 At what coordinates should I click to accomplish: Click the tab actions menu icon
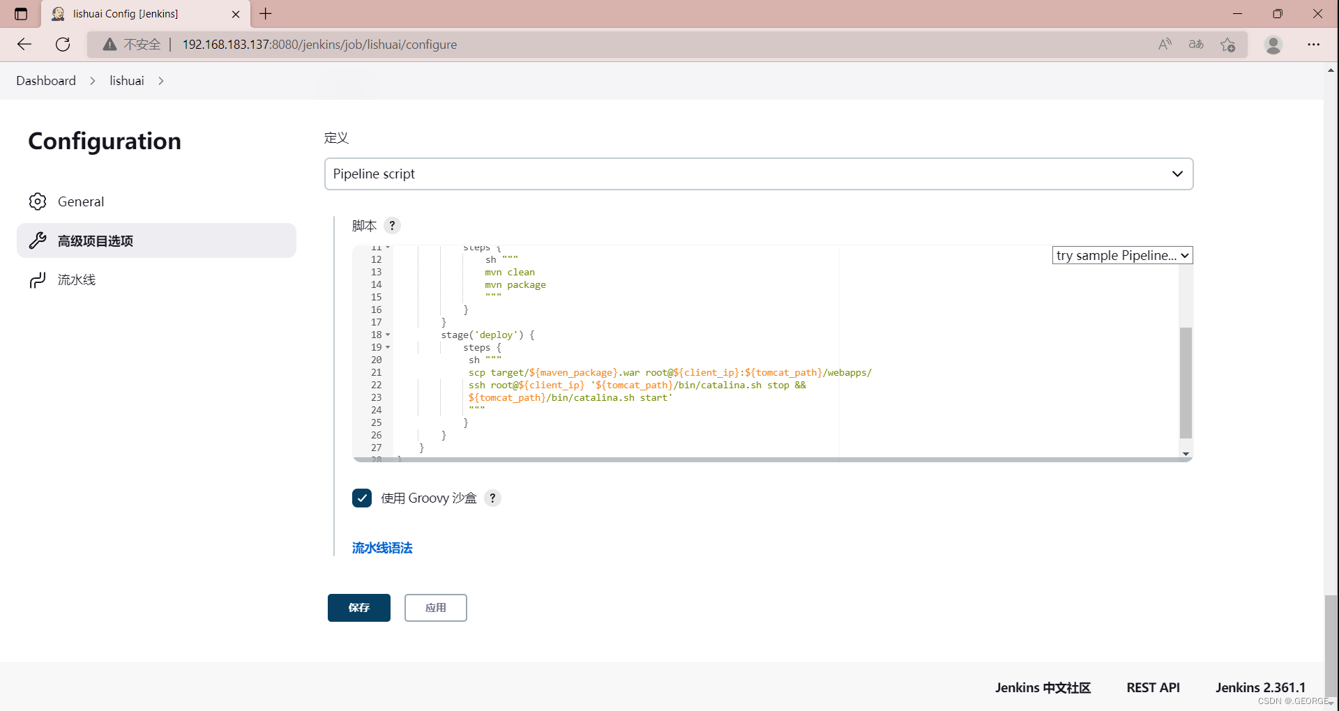(21, 14)
